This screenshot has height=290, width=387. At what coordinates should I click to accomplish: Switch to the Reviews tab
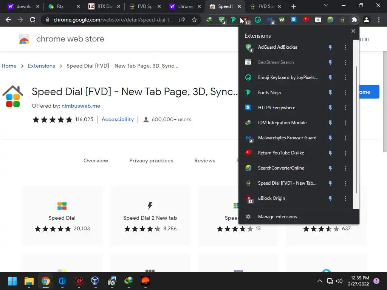pyautogui.click(x=205, y=160)
